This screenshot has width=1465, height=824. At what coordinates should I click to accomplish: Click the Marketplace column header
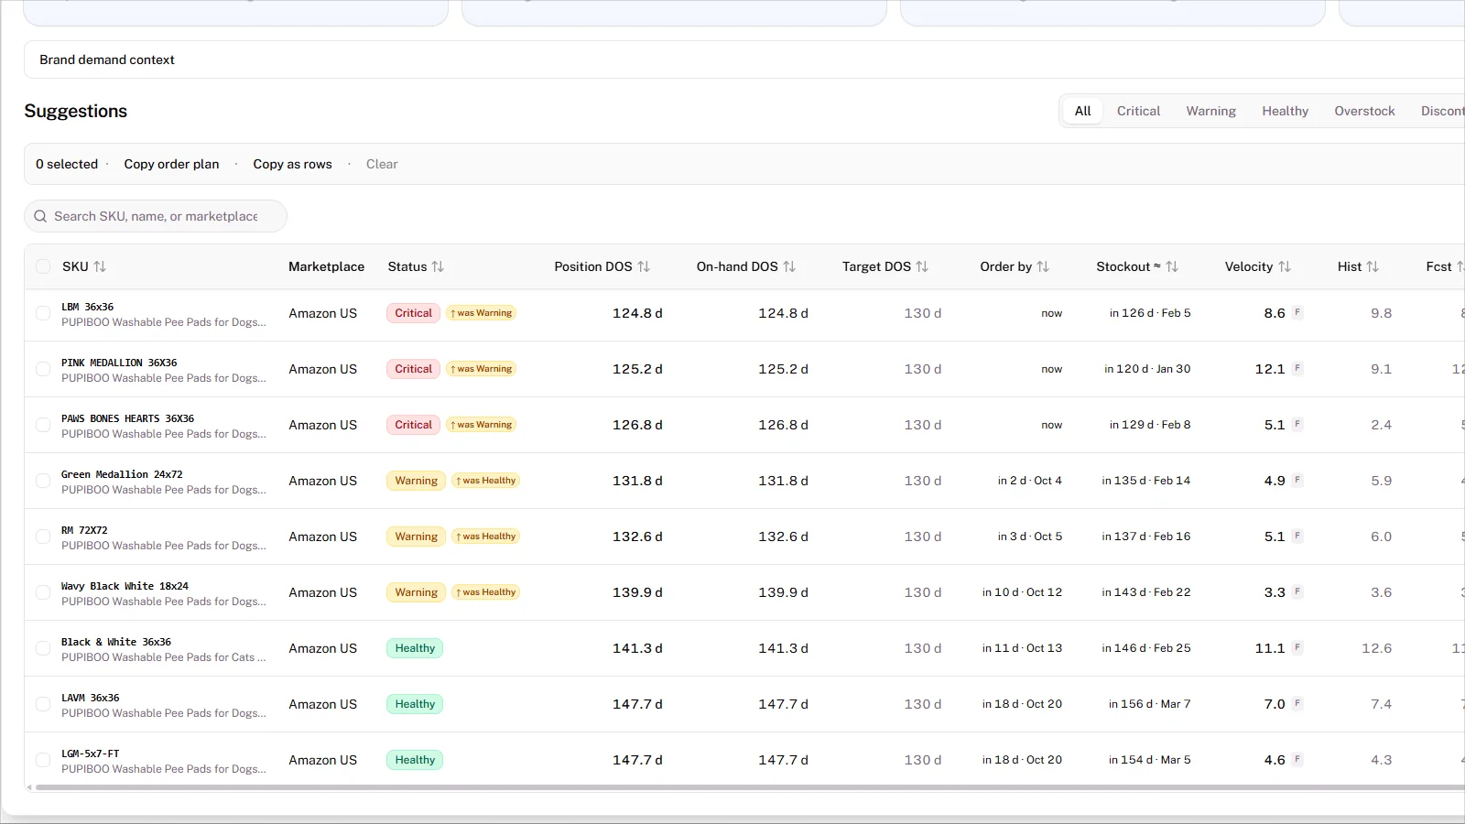pyautogui.click(x=326, y=266)
